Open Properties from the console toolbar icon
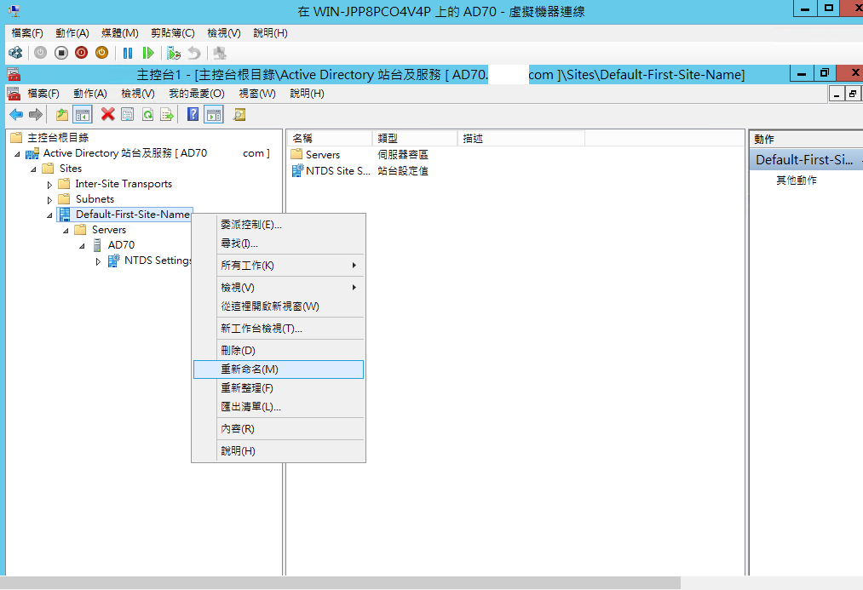 (x=128, y=114)
